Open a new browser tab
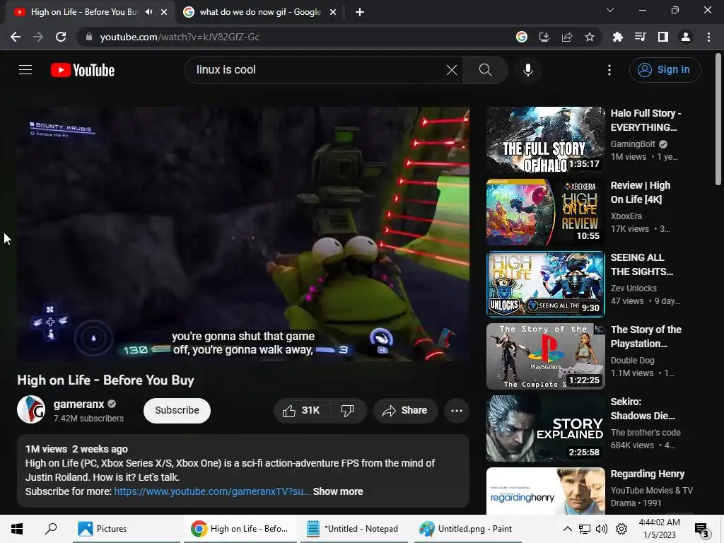Screen dimensions: 724x543 (x=360, y=12)
